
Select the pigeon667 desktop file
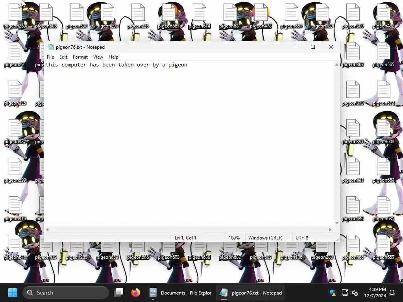tap(168, 16)
